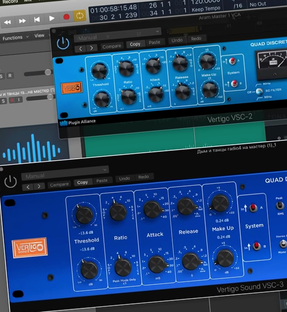Click VSC-3 upper Release knob
Image resolution: width=287 pixels, height=312 pixels.
[186, 206]
